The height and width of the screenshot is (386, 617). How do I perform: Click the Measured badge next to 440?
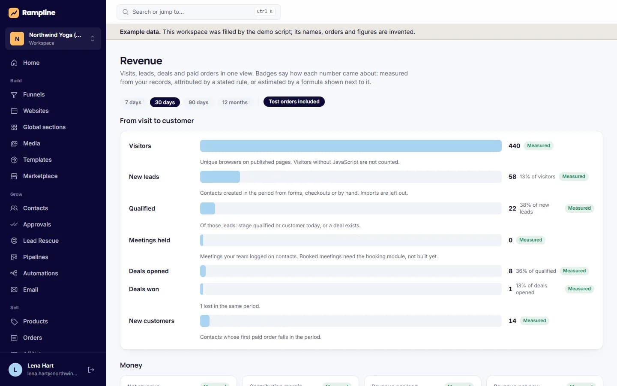[x=539, y=146]
